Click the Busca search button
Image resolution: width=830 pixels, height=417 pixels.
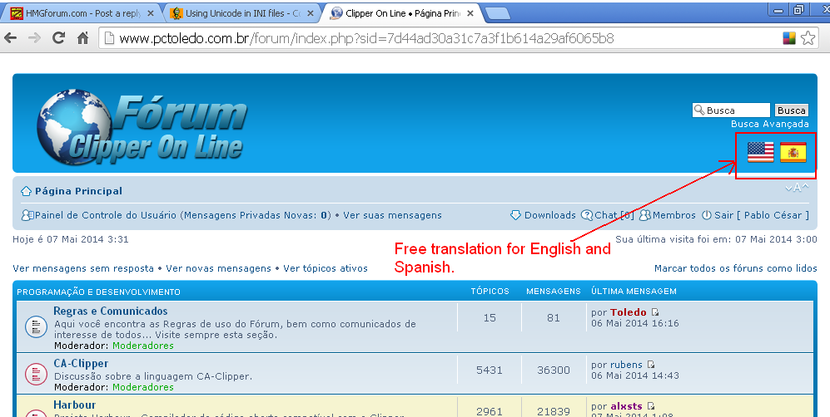792,110
